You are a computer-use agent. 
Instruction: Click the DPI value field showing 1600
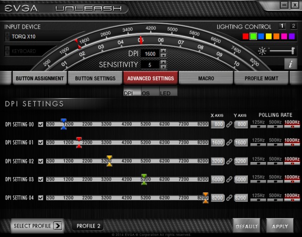tap(150, 53)
